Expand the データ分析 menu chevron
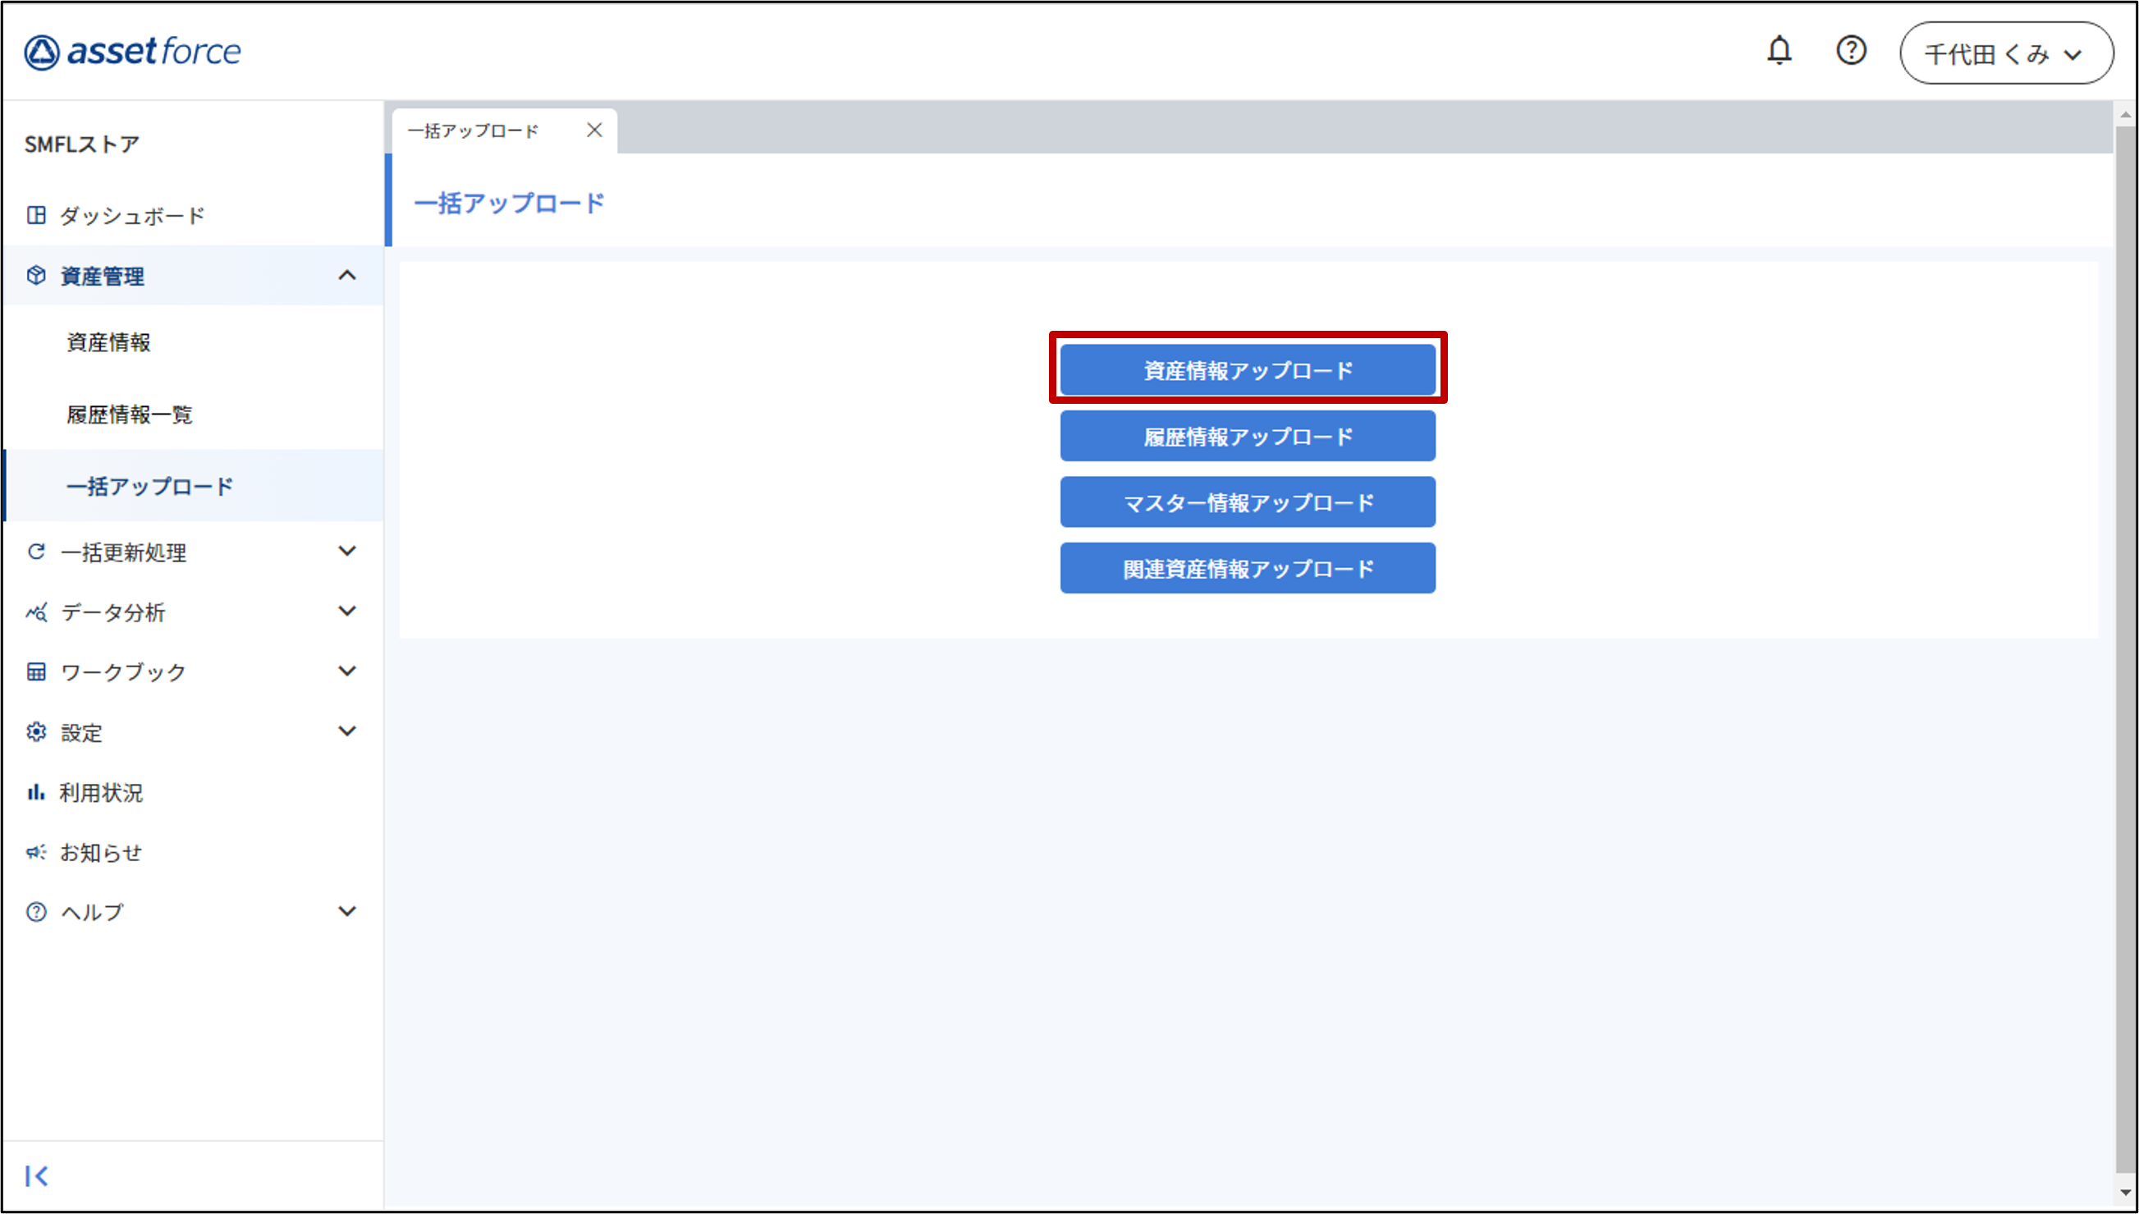 click(346, 612)
